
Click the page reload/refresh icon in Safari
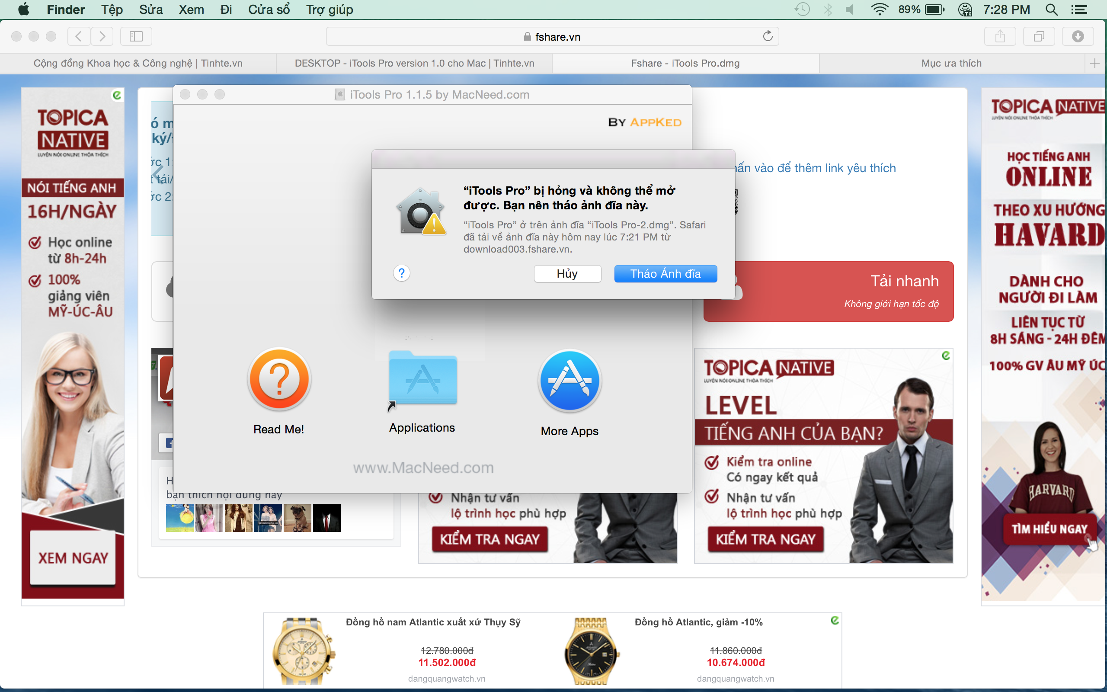click(768, 36)
